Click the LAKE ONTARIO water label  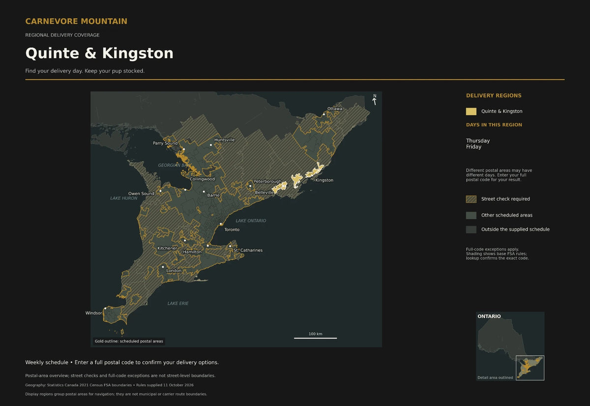(x=251, y=221)
